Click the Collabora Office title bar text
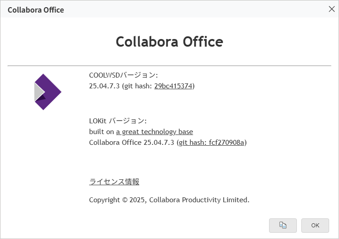339x239 pixels. pyautogui.click(x=36, y=9)
